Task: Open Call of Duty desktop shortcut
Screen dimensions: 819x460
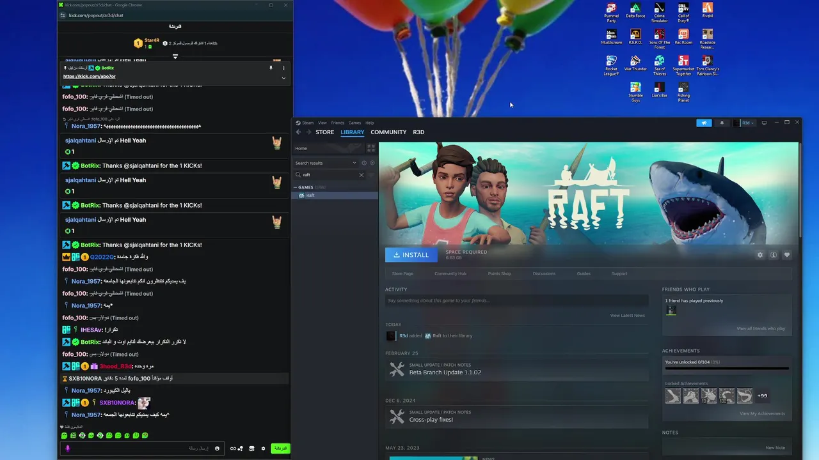Action: 683,12
